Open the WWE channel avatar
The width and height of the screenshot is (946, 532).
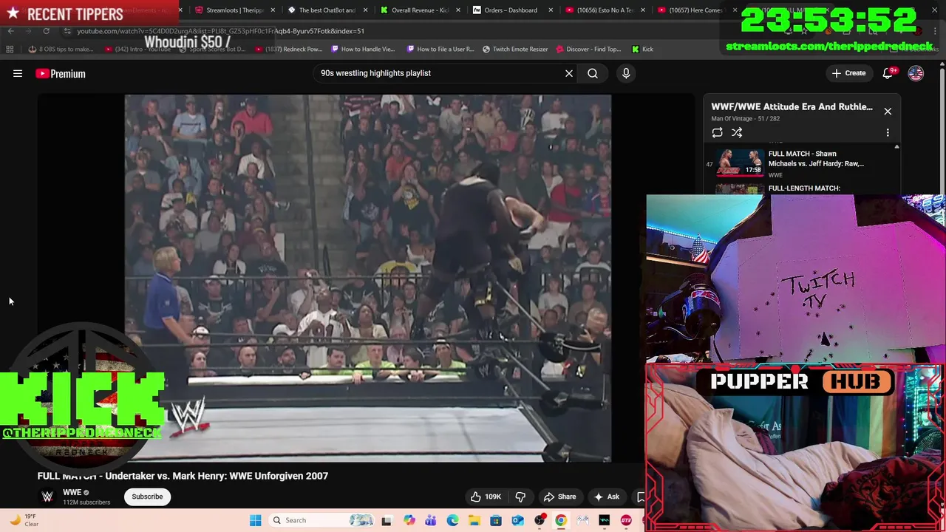pos(47,497)
